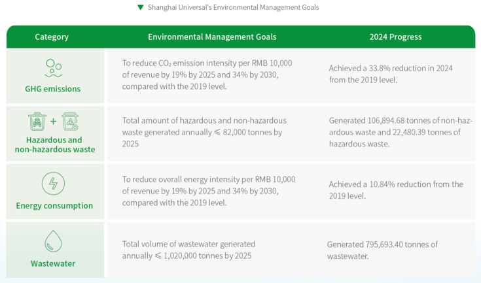Screen dimensions: 481x283
Task: Select the Environmental Management Goals column header
Action: click(x=212, y=37)
